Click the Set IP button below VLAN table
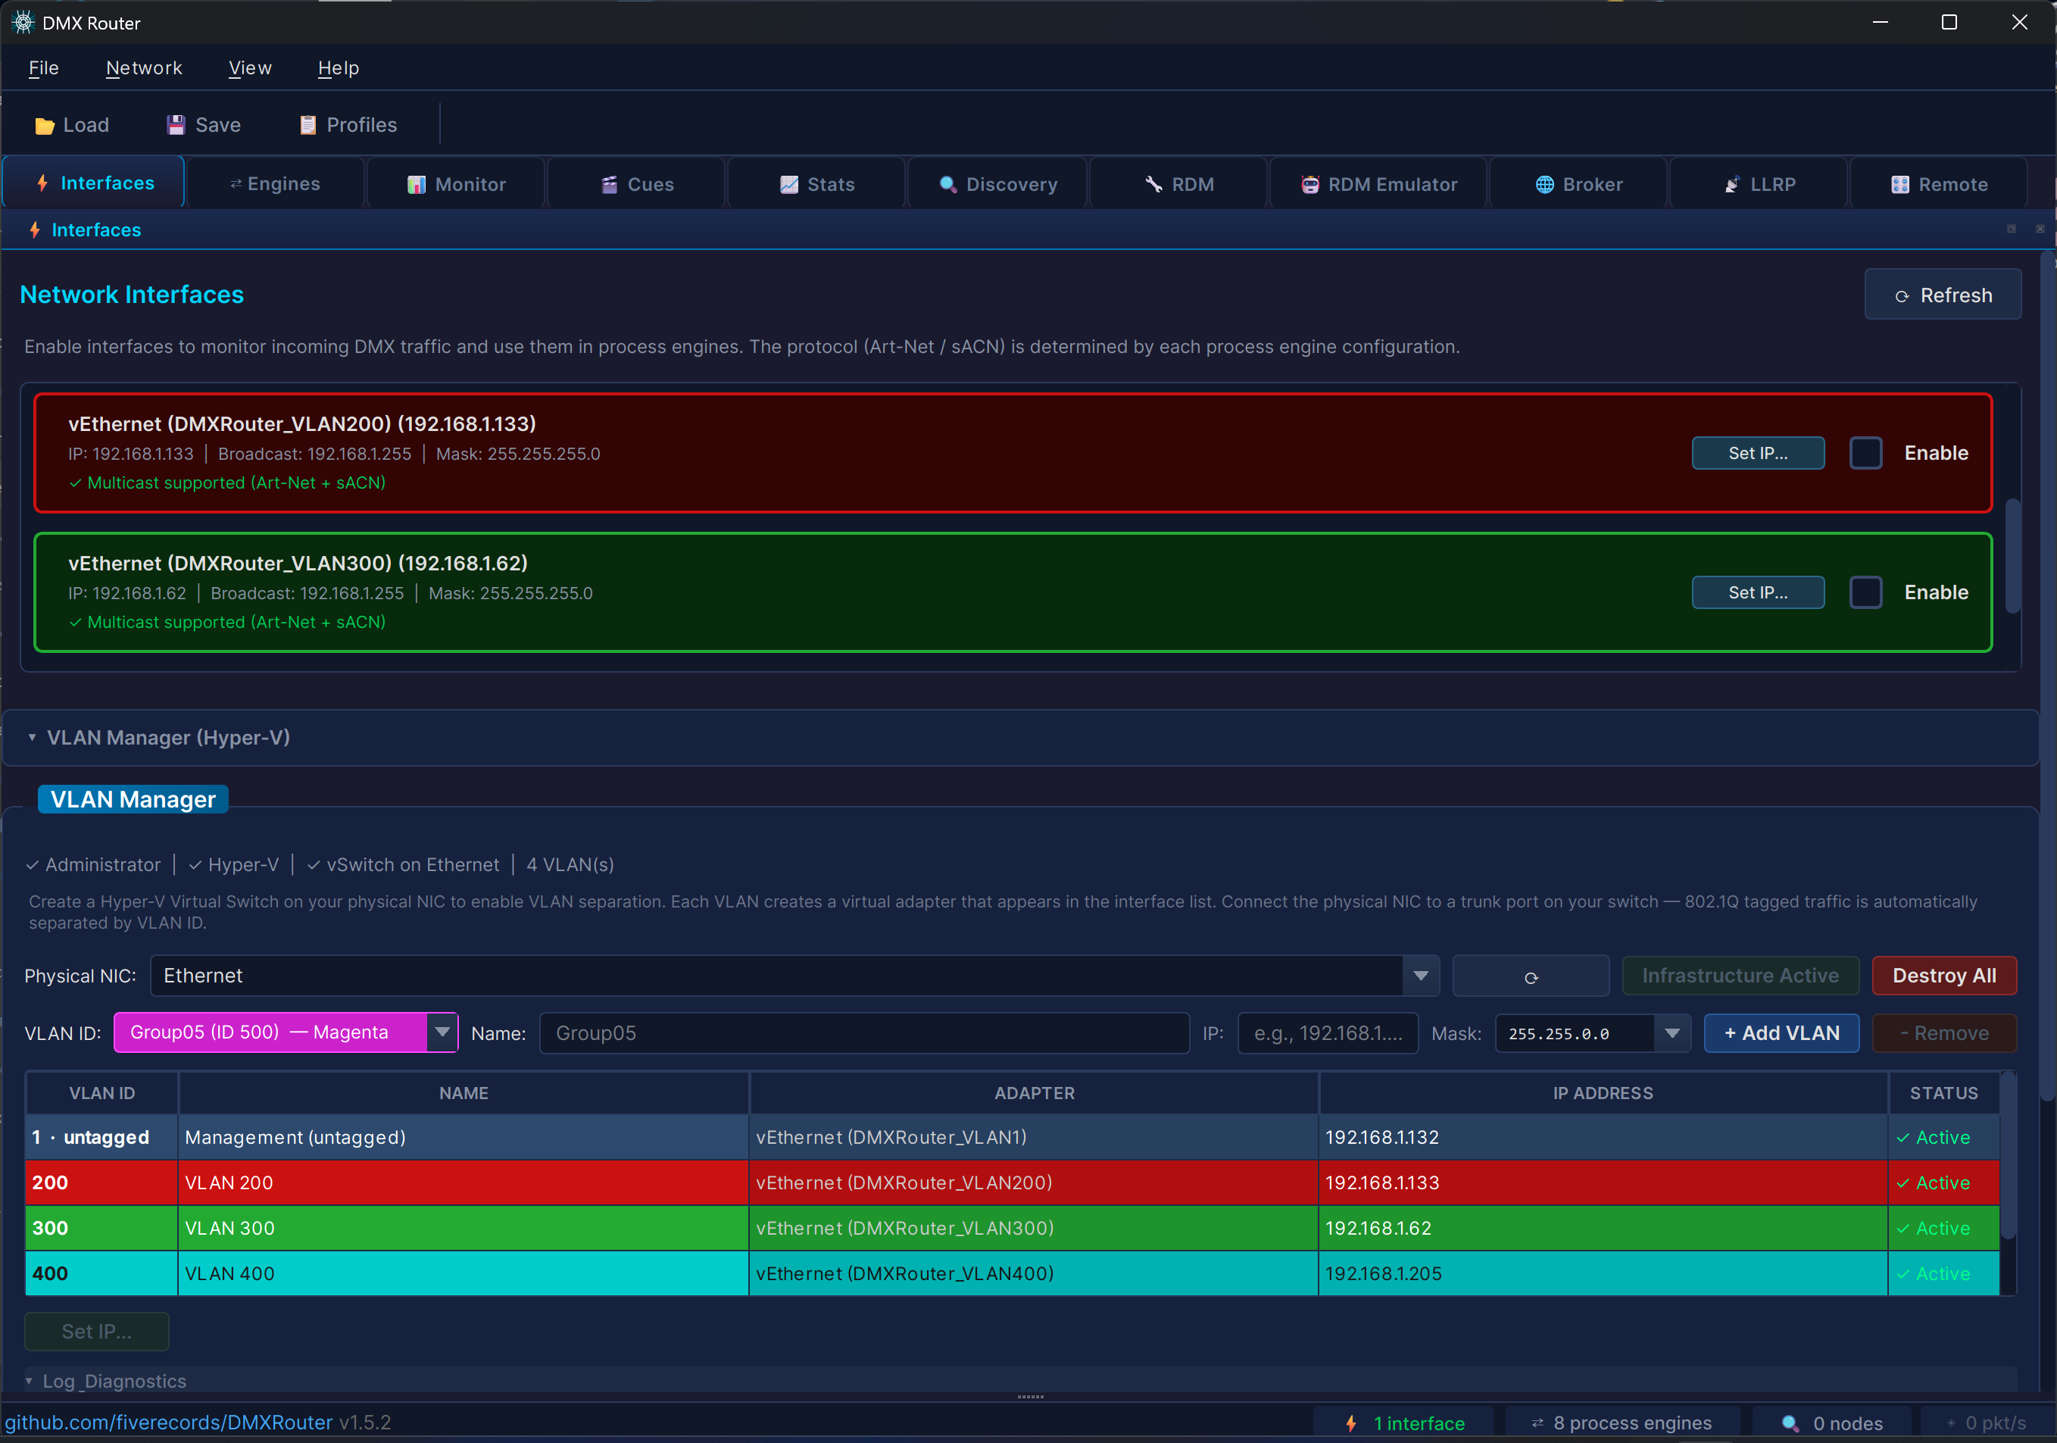Viewport: 2057px width, 1443px height. pyautogui.click(x=97, y=1332)
